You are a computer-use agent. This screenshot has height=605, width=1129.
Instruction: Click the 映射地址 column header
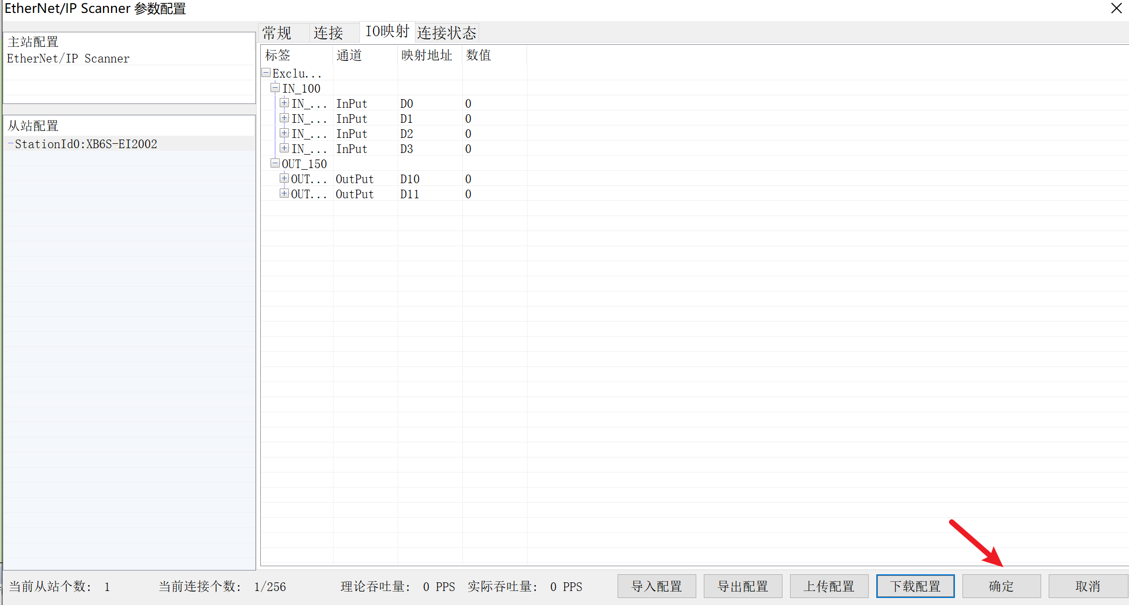(x=430, y=55)
